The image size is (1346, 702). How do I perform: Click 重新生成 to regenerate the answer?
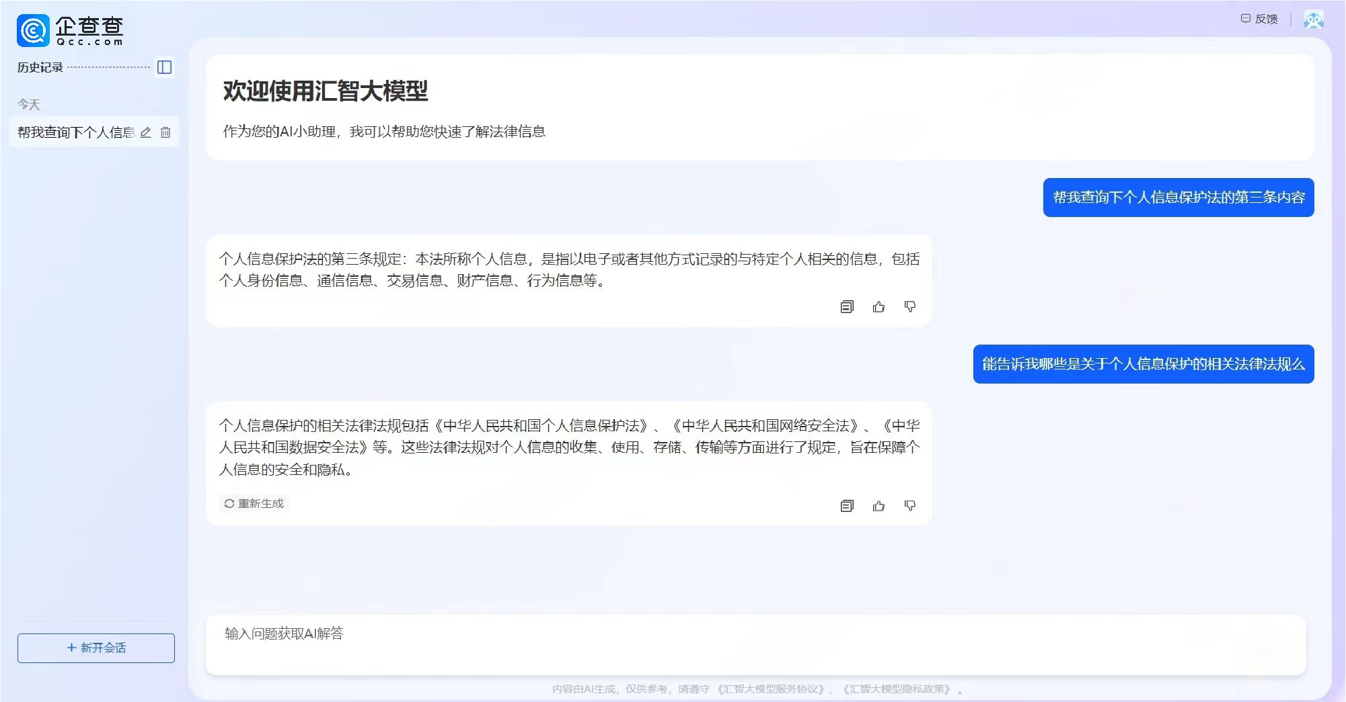click(x=254, y=504)
